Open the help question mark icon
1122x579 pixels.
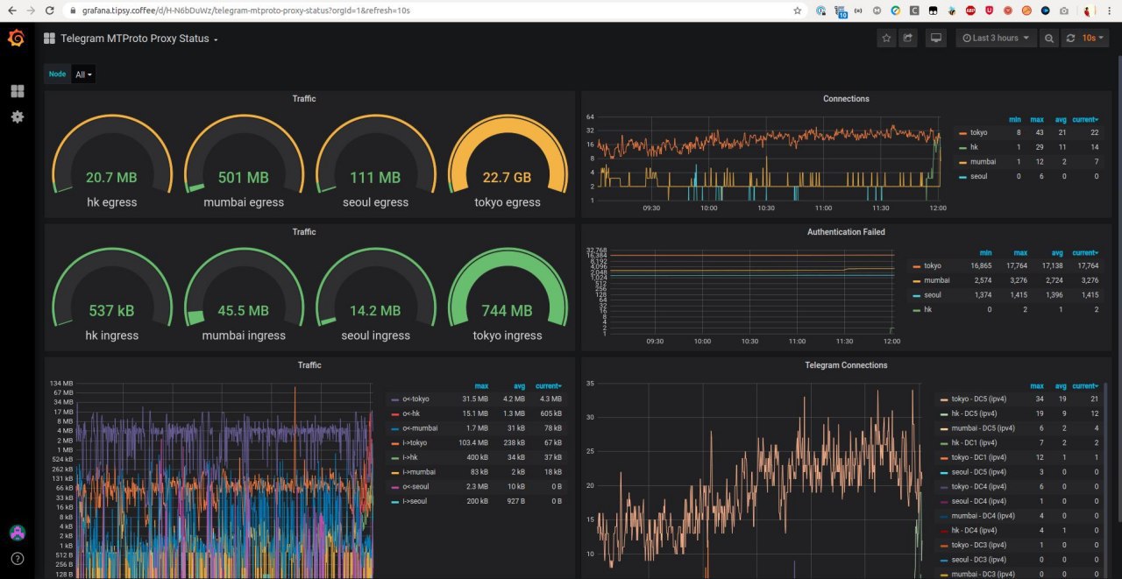coord(17,558)
